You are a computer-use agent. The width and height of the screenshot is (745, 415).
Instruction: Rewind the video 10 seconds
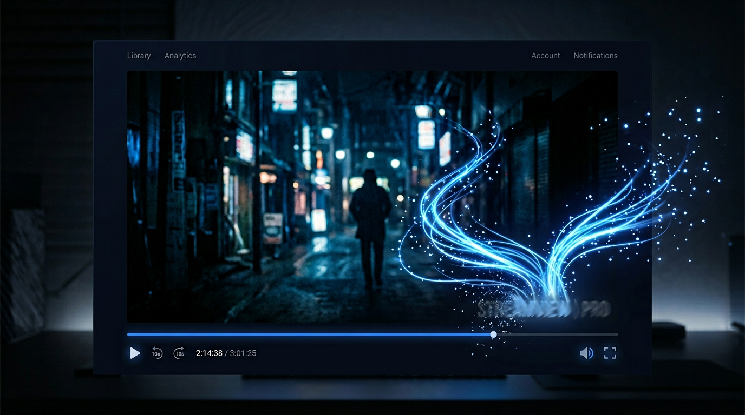point(157,353)
